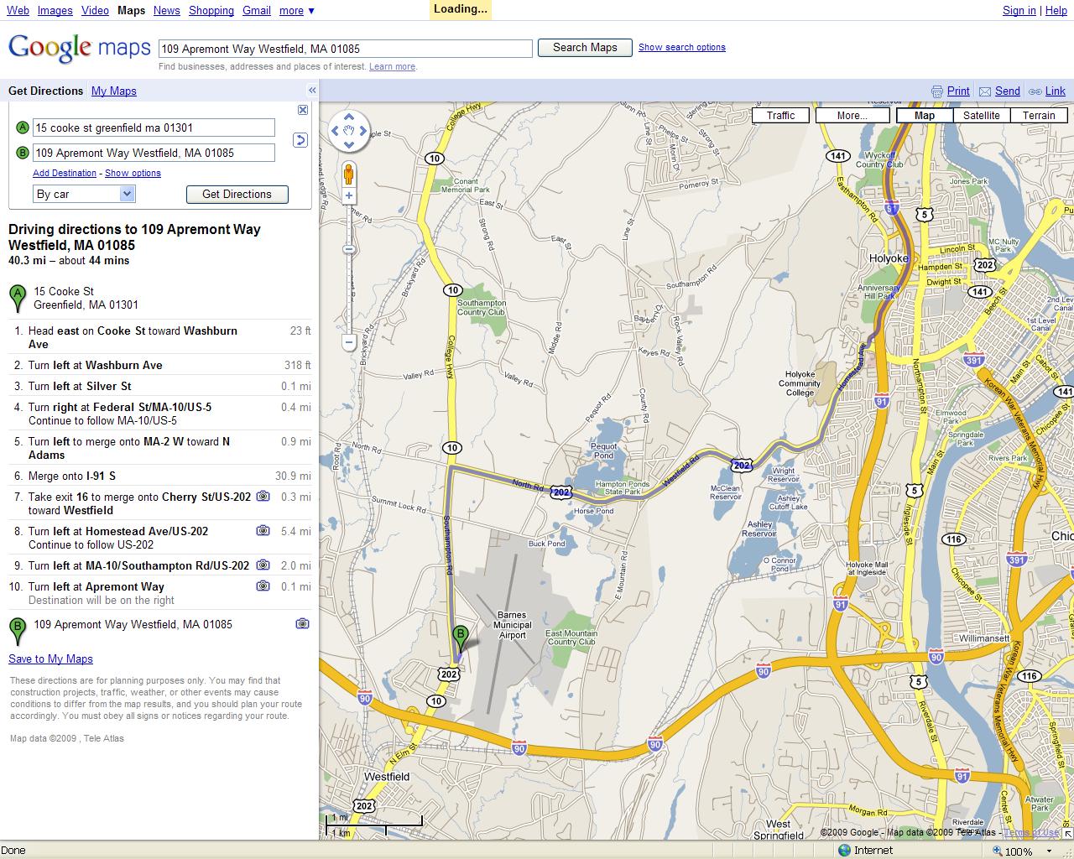Click the green B end marker in directions
The height and width of the screenshot is (859, 1074).
click(17, 631)
